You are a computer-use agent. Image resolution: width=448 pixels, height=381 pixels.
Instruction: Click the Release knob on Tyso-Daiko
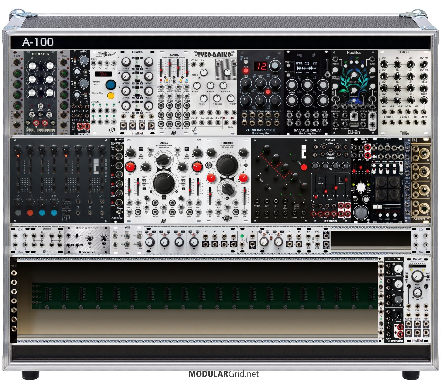point(217,98)
